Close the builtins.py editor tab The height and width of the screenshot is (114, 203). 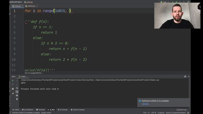pos(37,6)
